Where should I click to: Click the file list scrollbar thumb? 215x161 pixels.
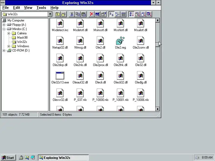pyautogui.click(x=157, y=45)
